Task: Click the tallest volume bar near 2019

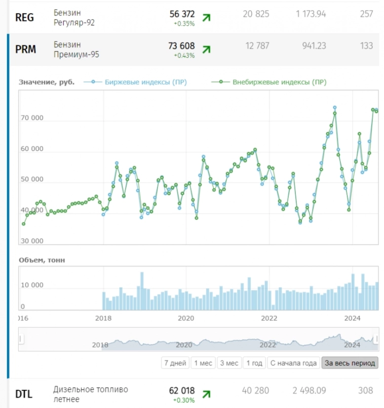Action: point(142,291)
